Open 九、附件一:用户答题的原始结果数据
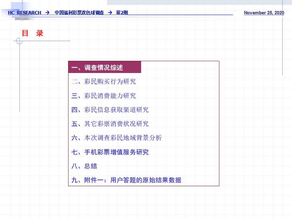Screen dimensions: 292x219 [x=126, y=180]
